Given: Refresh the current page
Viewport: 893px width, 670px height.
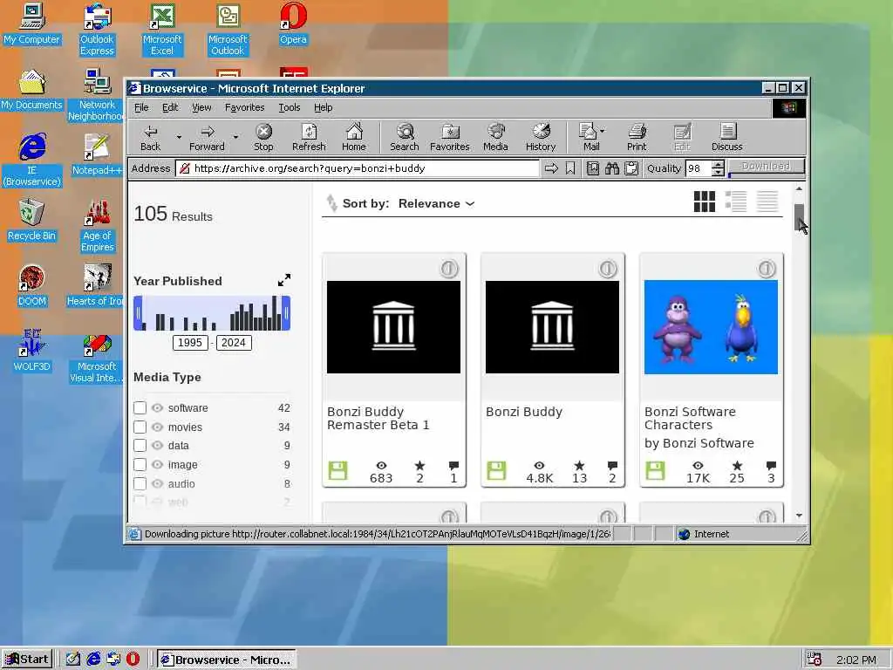Looking at the screenshot, I should coord(309,138).
